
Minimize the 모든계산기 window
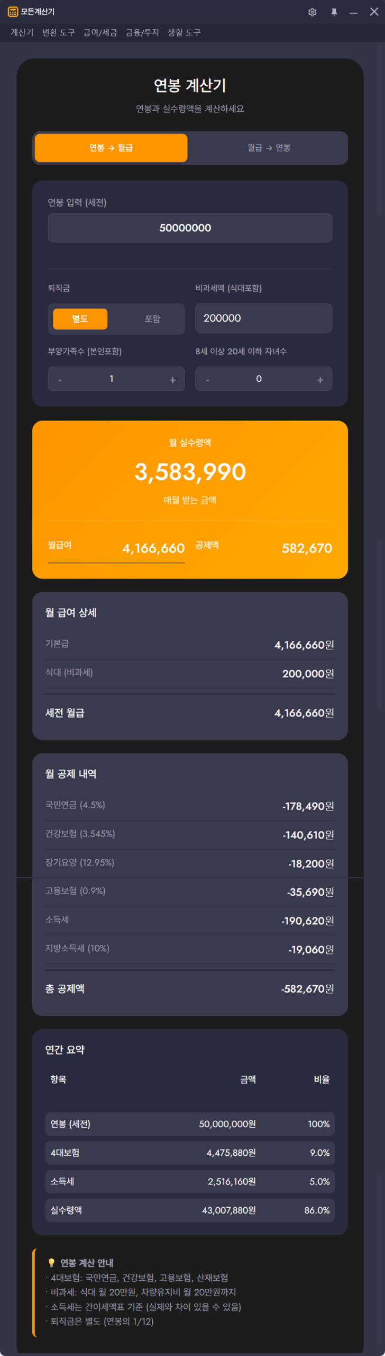pyautogui.click(x=354, y=12)
